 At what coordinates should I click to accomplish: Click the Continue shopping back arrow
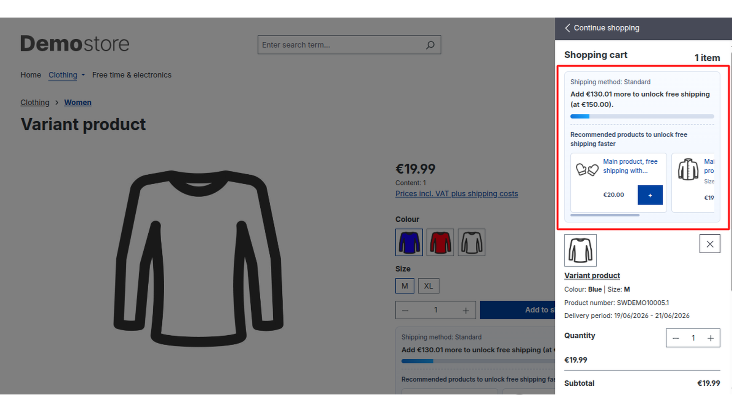[567, 28]
